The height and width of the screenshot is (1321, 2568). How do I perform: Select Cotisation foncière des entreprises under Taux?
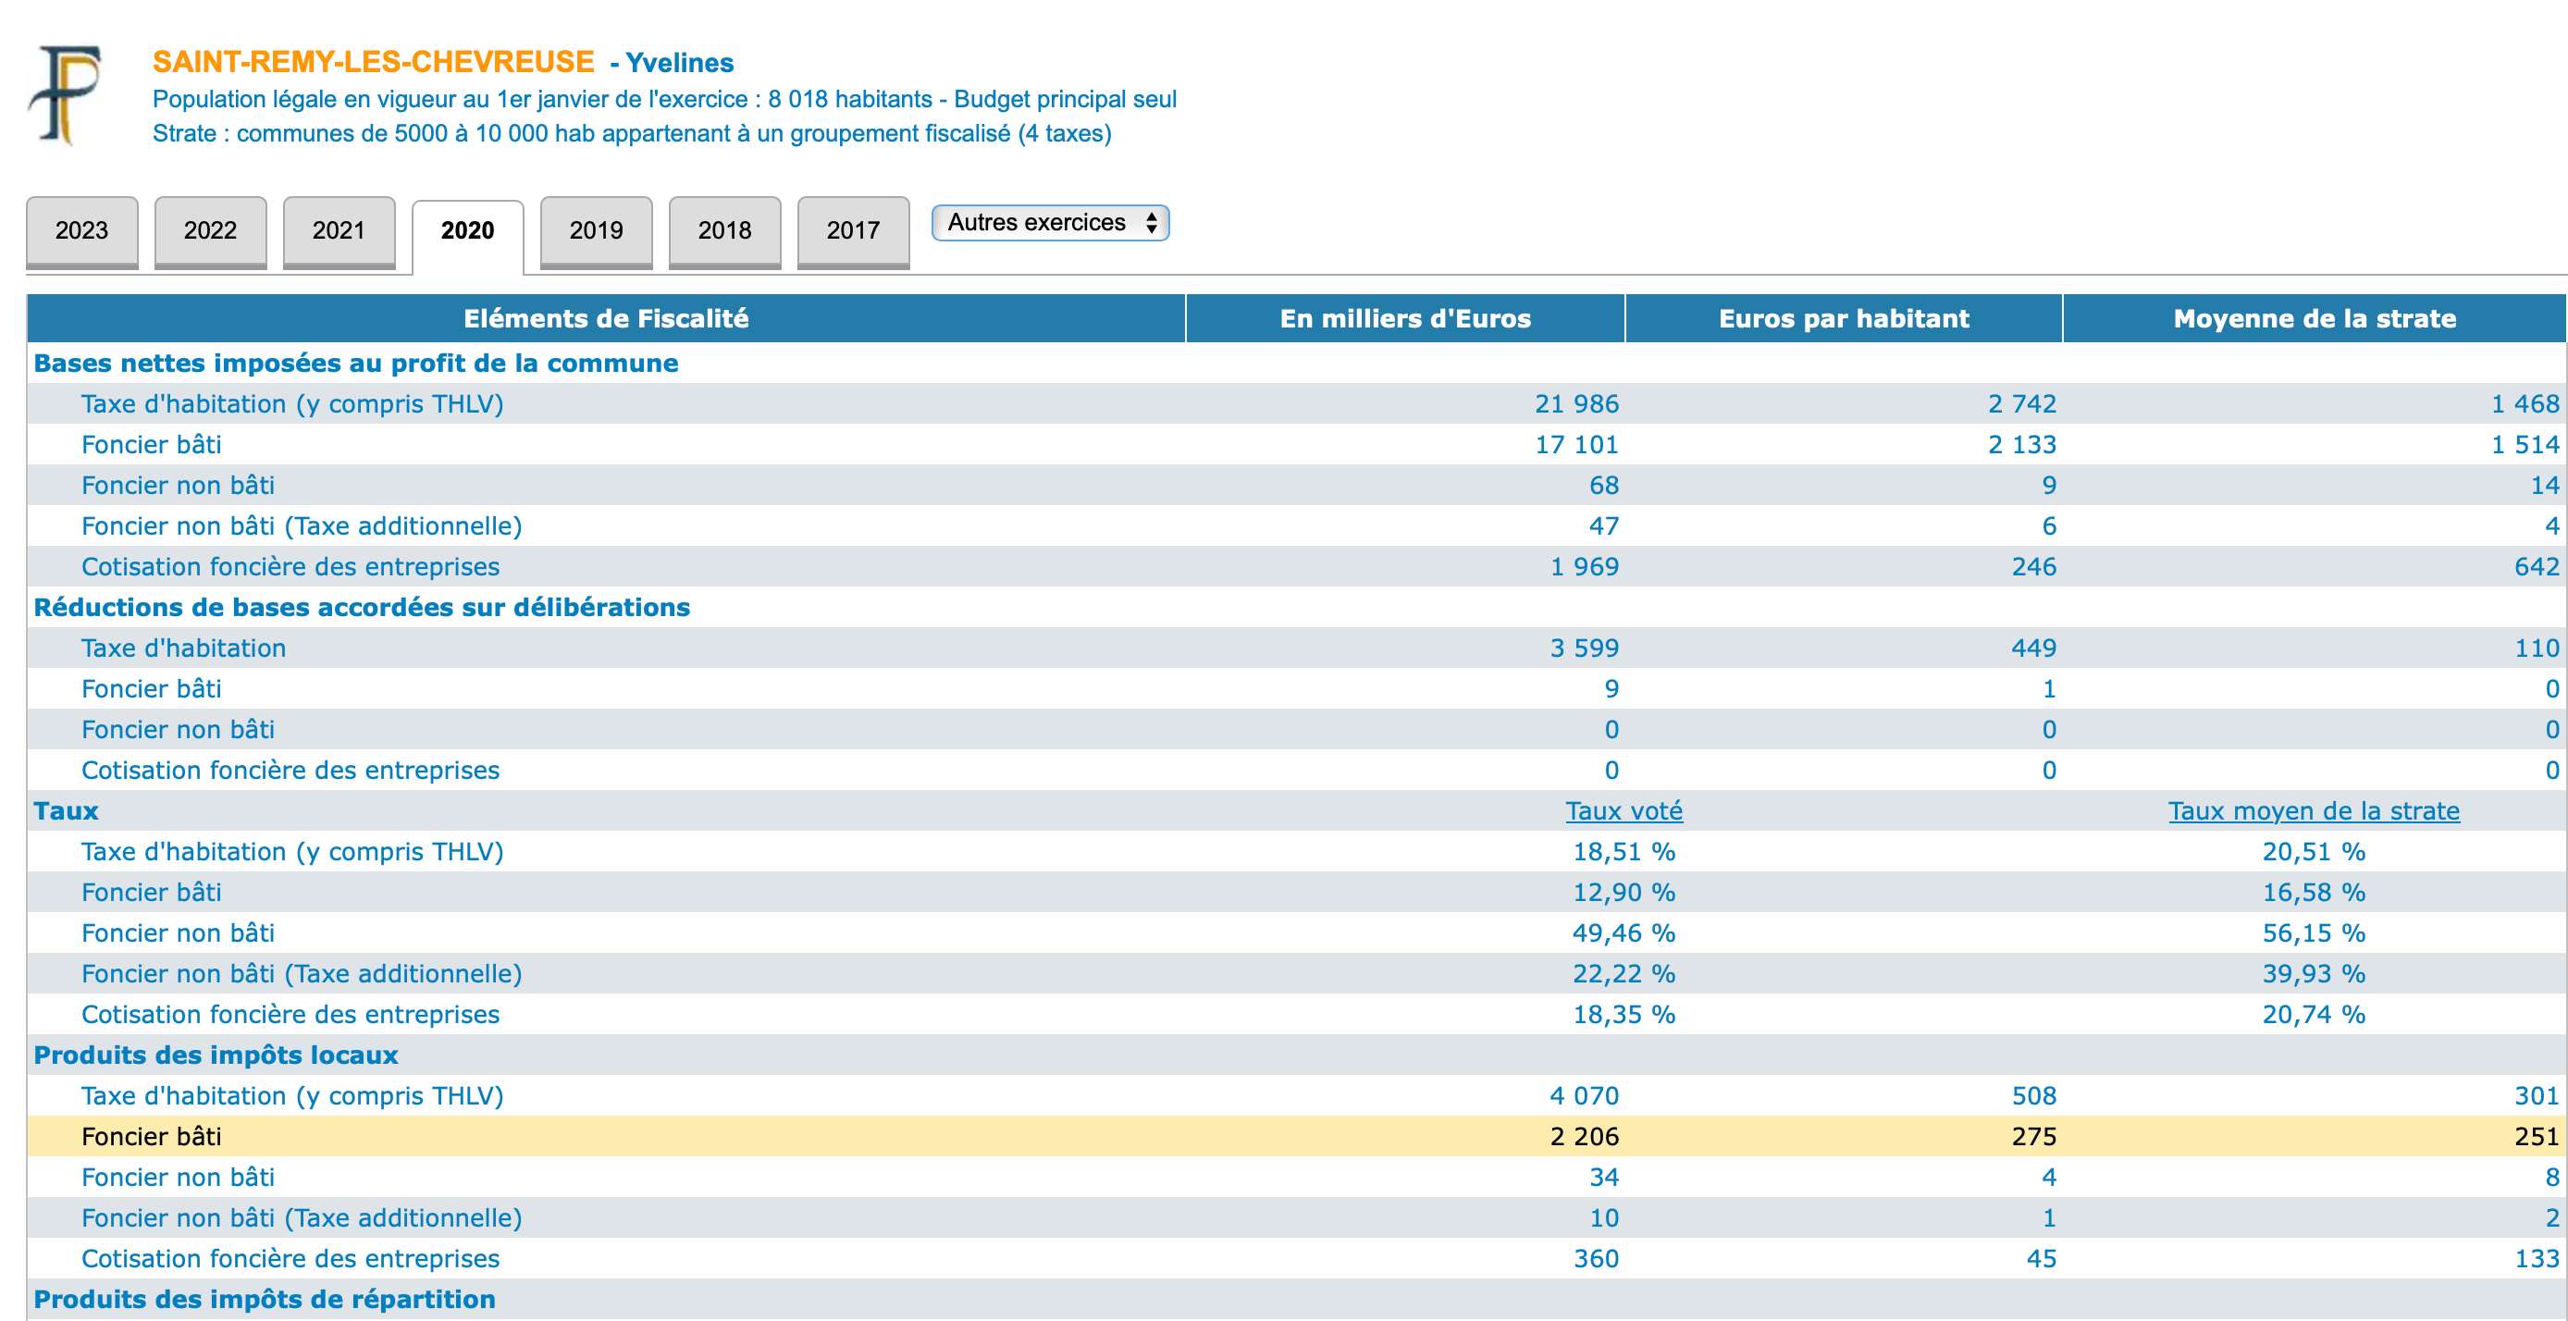290,1014
